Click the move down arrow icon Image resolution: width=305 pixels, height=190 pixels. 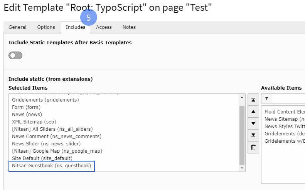(253, 123)
